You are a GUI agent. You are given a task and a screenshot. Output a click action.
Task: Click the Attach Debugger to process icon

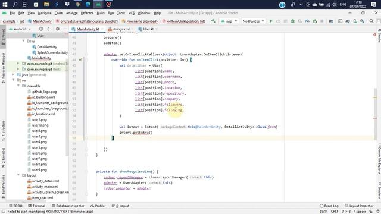click(x=315, y=21)
